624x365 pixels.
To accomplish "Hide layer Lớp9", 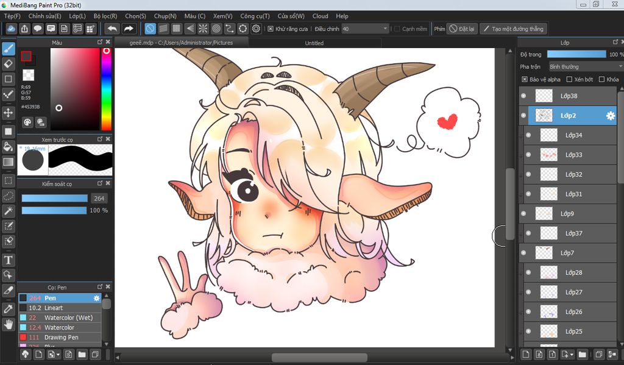I will [x=523, y=214].
